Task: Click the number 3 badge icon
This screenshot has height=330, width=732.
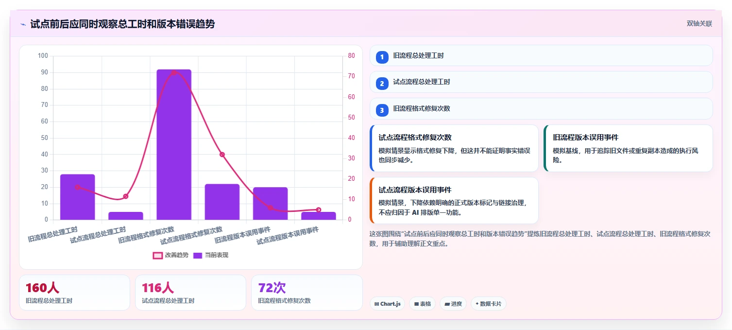Action: tap(382, 110)
